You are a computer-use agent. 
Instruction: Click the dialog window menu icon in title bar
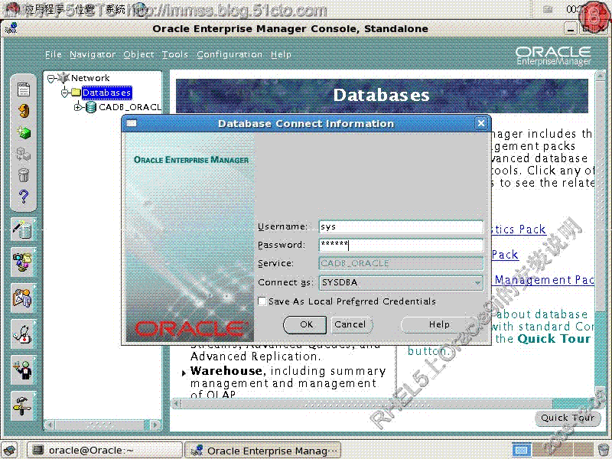(132, 123)
